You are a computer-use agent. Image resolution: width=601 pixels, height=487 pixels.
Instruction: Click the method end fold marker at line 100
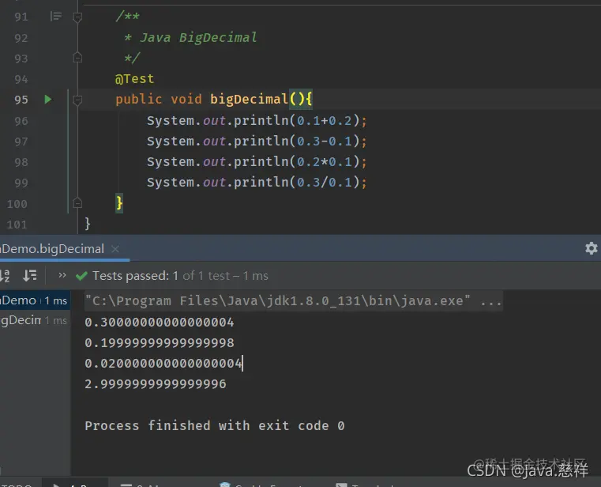[77, 202]
